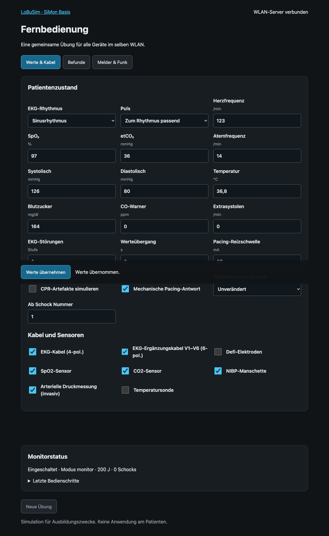
Task: Open the EKG-Rhythmus dropdown
Action: pyautogui.click(x=72, y=121)
